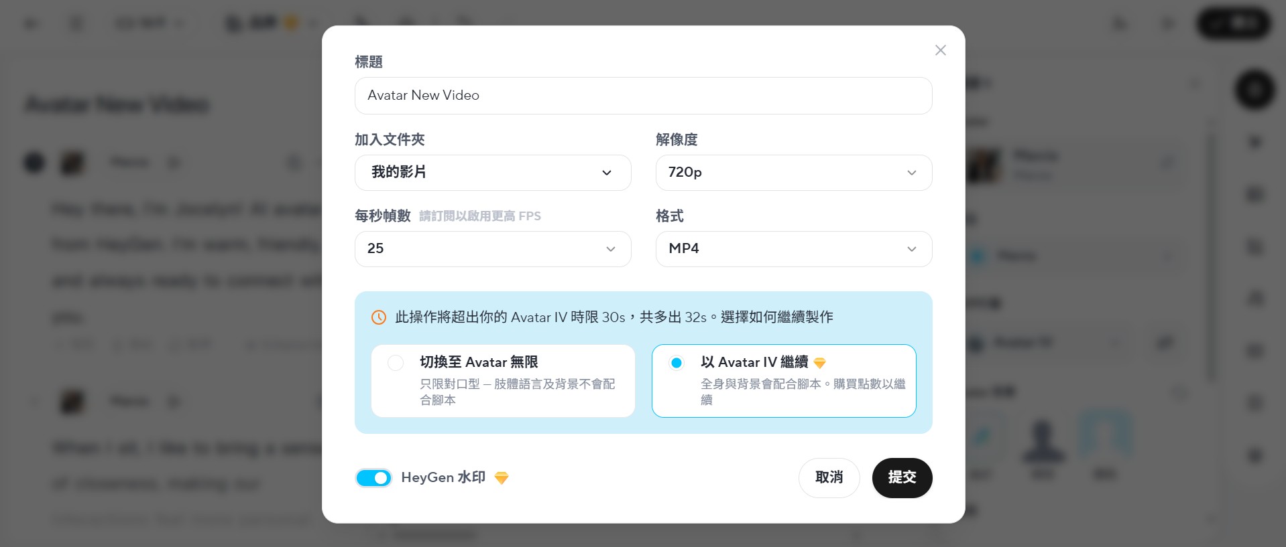Screen dimensions: 1286x547
Task: Click the 提交 submit button
Action: 902,477
